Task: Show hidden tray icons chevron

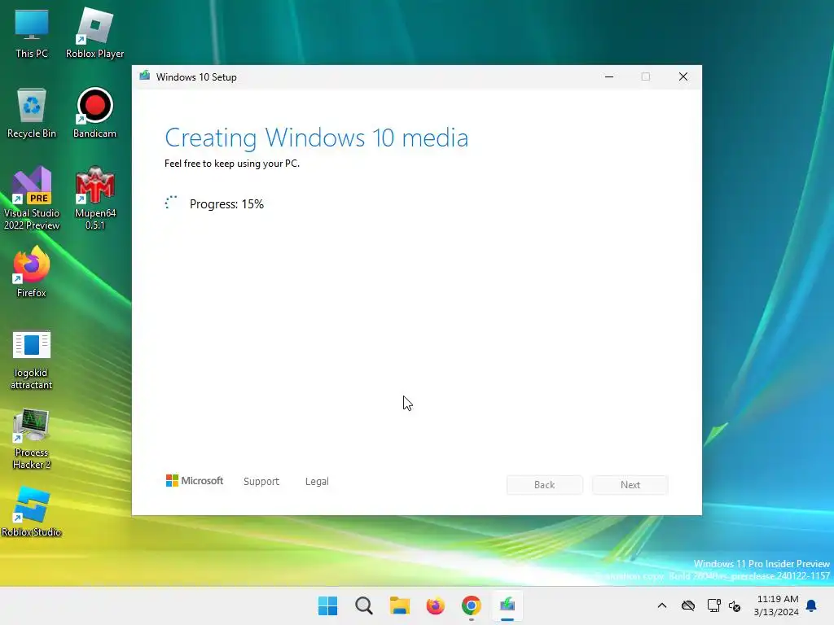Action: click(661, 605)
